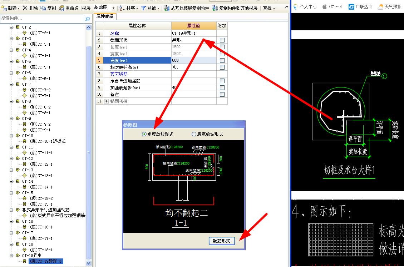Switch to 属性编辑 tab
Screen dimensions: 404x267
(105, 16)
